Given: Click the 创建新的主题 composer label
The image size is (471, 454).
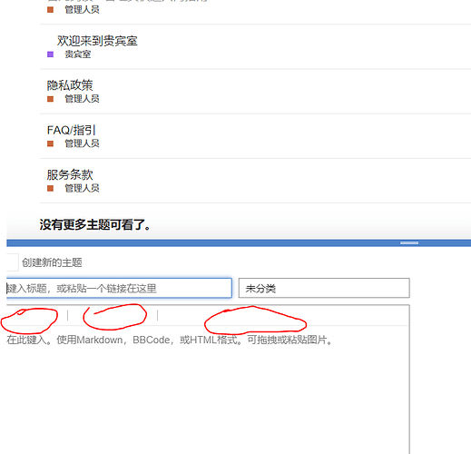Looking at the screenshot, I should click(x=52, y=262).
